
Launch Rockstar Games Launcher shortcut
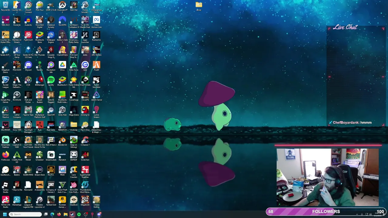(x=62, y=202)
